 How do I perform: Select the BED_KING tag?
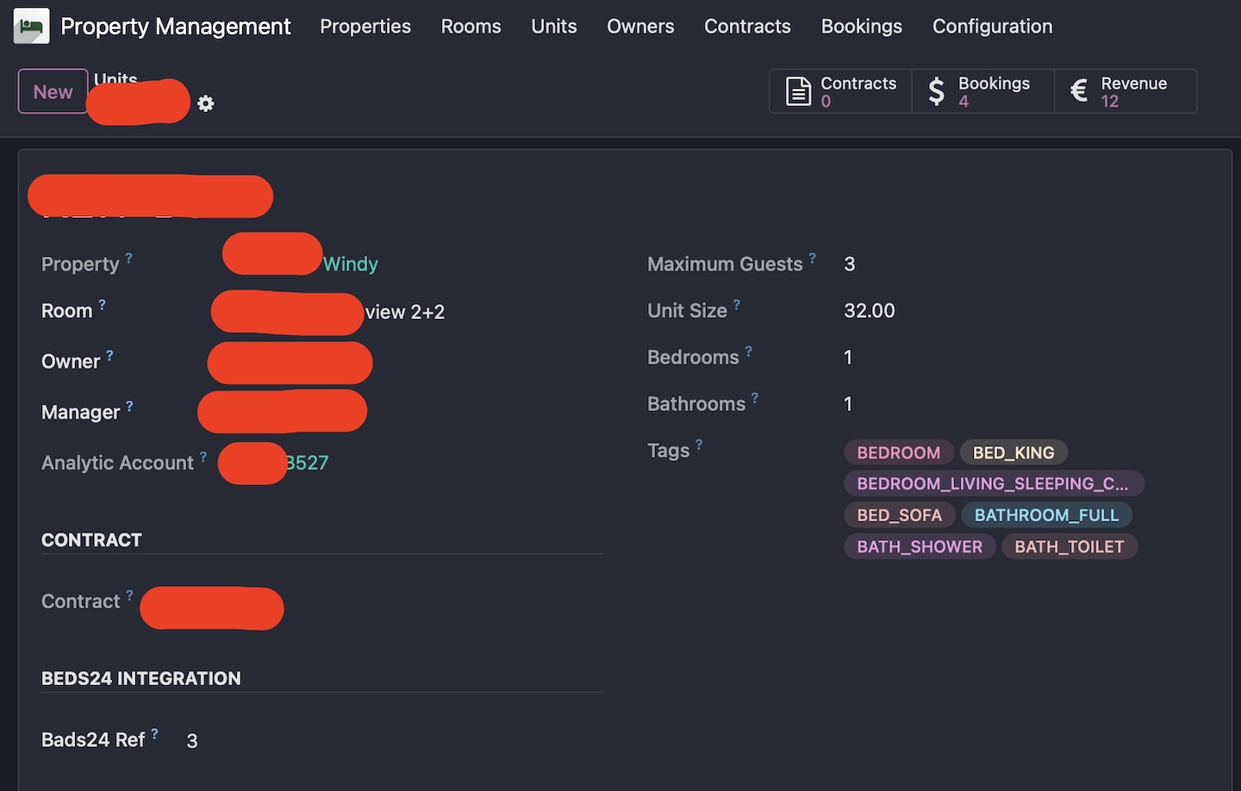[x=1013, y=452]
